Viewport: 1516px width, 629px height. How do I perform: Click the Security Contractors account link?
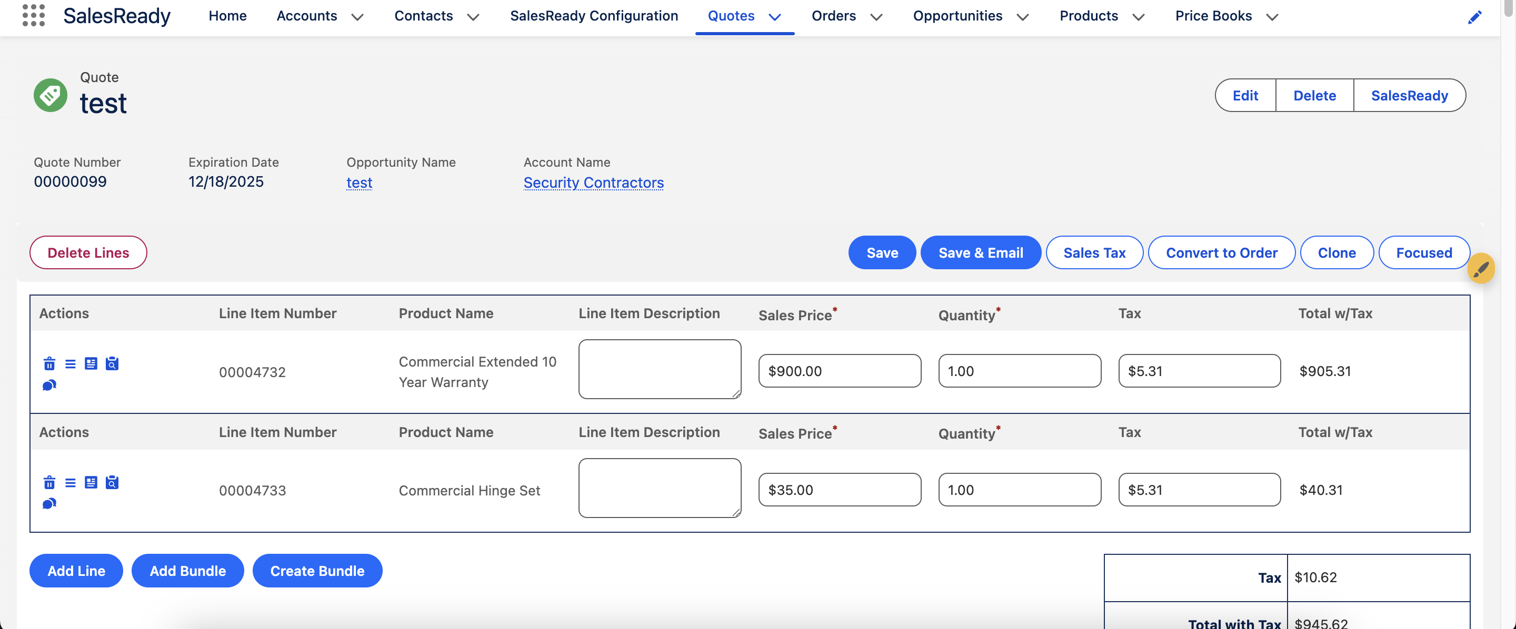pyautogui.click(x=593, y=183)
